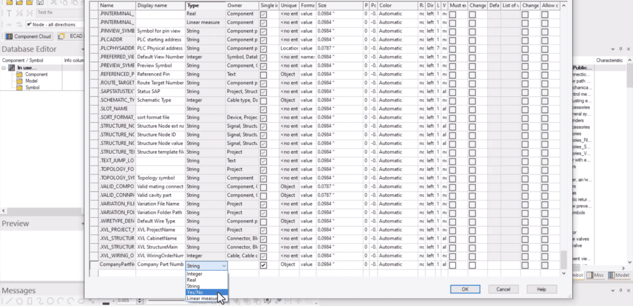Choose Linear measure from the type list
Viewport: 633px width, 306px height.
click(207, 299)
